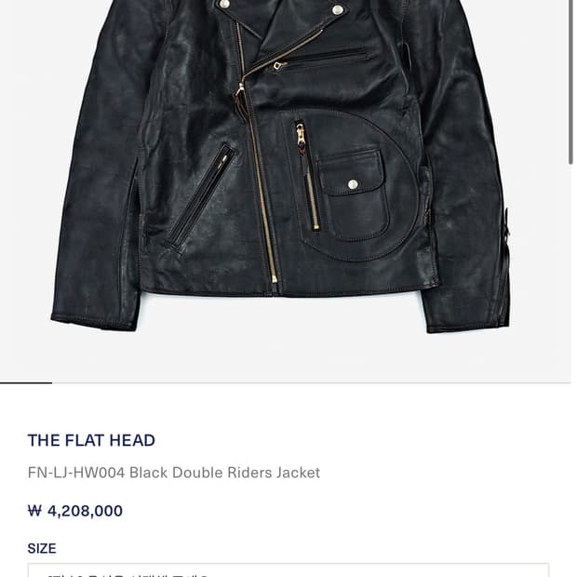The width and height of the screenshot is (577, 577).
Task: Tap the chest zipper pocket in the photo
Action: tap(320, 60)
